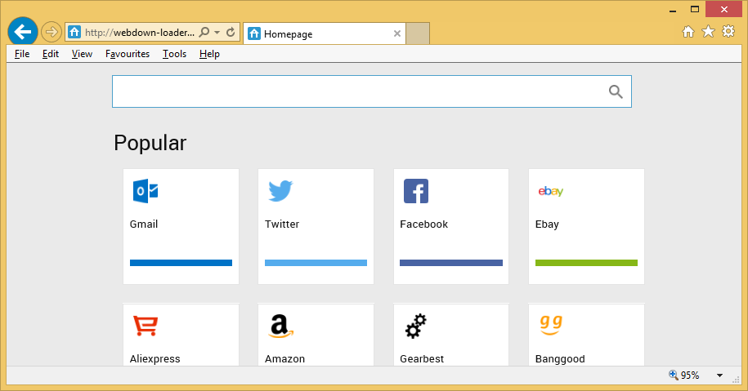Click the 95% zoom level text
748x391 pixels.
[x=690, y=375]
